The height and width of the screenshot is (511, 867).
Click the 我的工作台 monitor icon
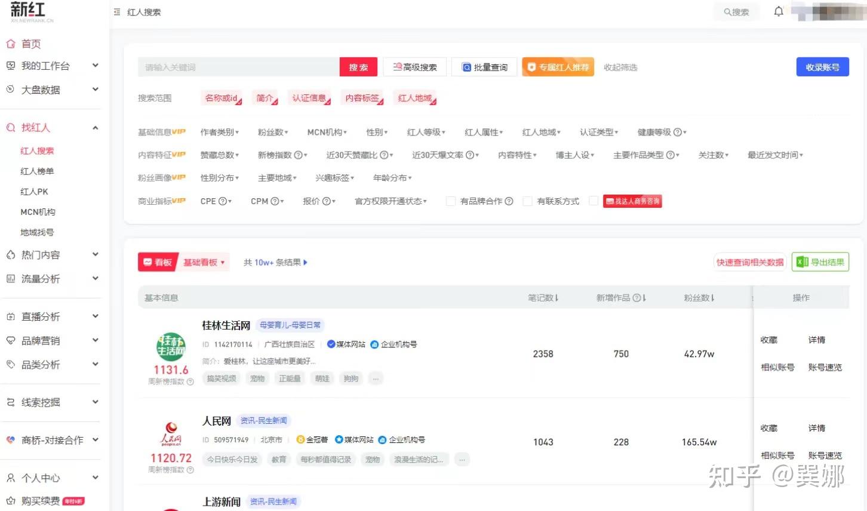coord(10,66)
